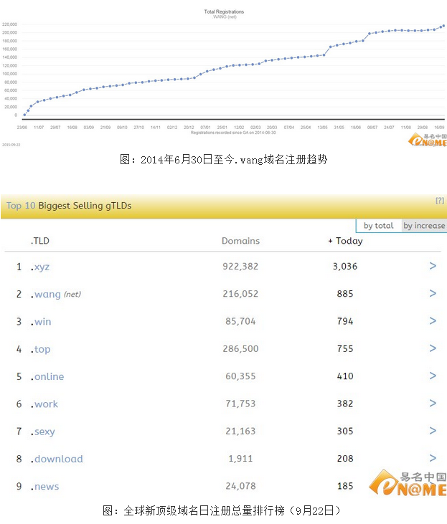Open the arrow for the .win row
This screenshot has height=524, width=447.
point(433,321)
